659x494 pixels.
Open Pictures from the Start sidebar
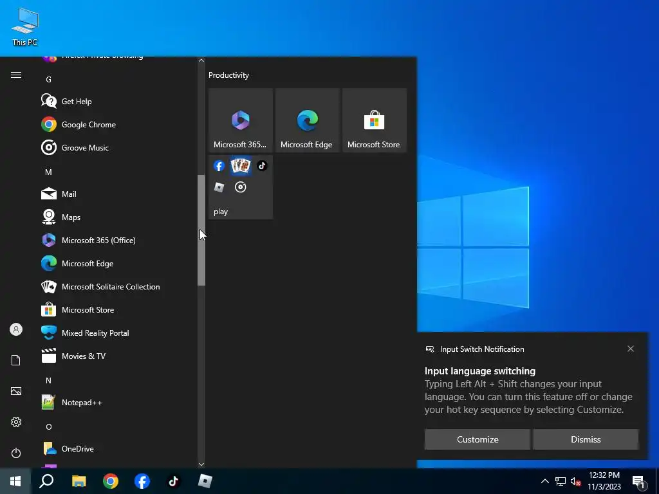pyautogui.click(x=16, y=391)
